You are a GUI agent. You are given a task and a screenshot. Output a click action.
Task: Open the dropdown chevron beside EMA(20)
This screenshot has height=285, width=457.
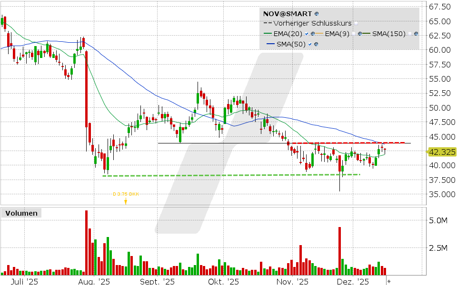pyautogui.click(x=306, y=33)
